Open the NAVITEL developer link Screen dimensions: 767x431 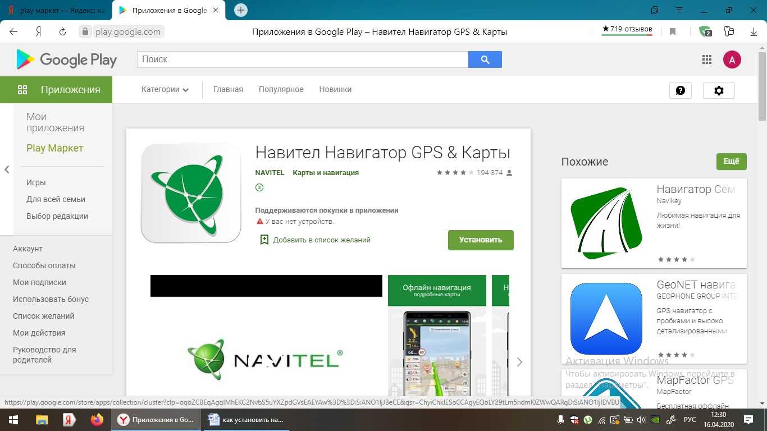(270, 173)
